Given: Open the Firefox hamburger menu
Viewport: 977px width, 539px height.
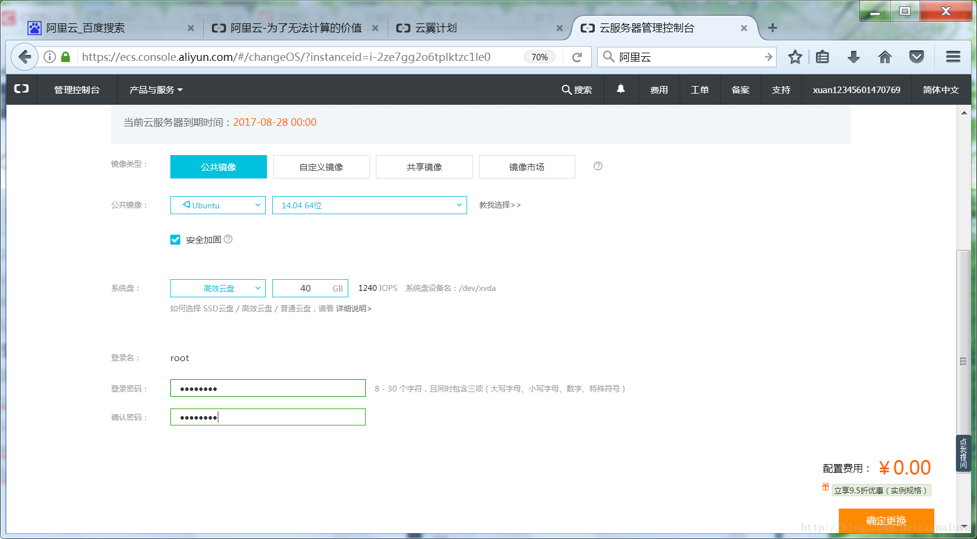Looking at the screenshot, I should (953, 57).
